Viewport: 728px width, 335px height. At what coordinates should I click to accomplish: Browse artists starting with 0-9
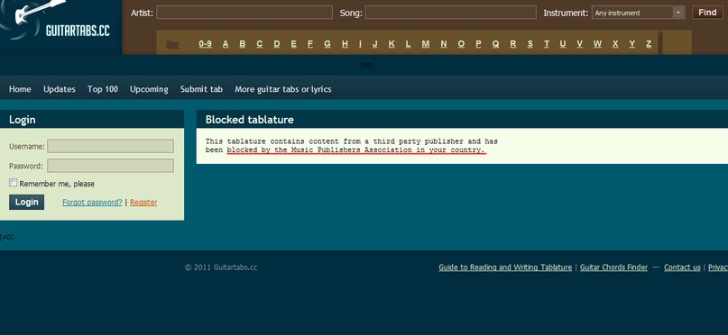tap(205, 44)
